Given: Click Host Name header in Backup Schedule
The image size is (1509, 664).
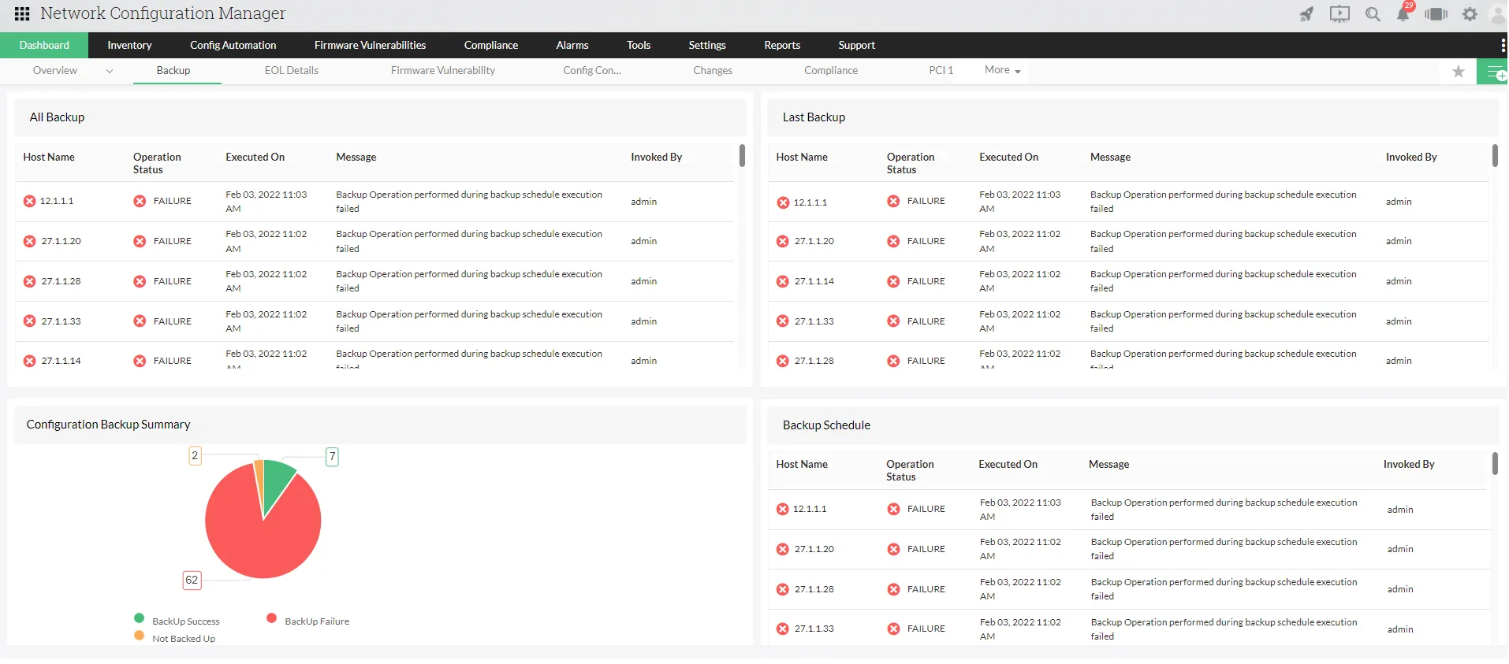Looking at the screenshot, I should coord(802,464).
